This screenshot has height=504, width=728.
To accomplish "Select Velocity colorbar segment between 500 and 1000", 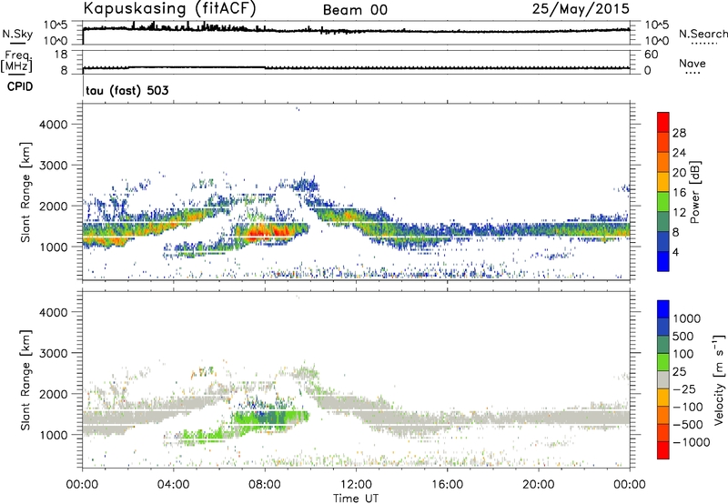I will click(x=663, y=327).
